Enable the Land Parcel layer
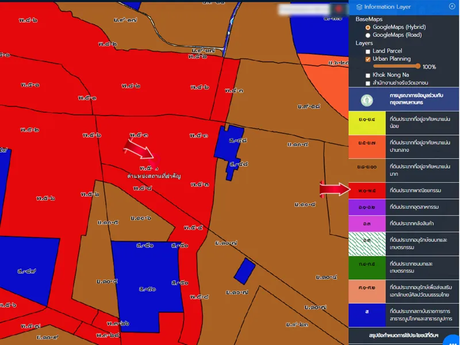This screenshot has width=460, height=345. tap(368, 51)
